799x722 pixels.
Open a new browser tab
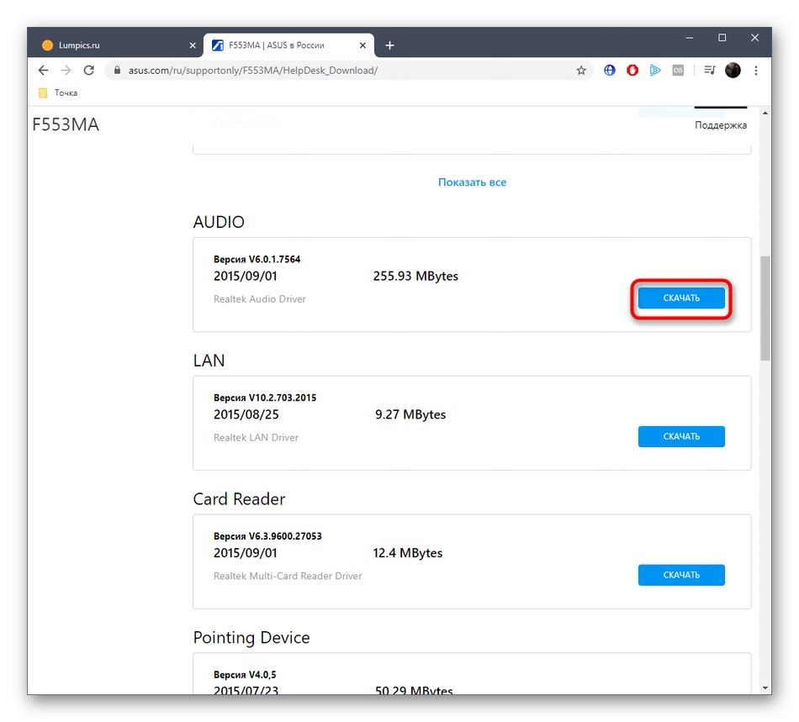[389, 45]
